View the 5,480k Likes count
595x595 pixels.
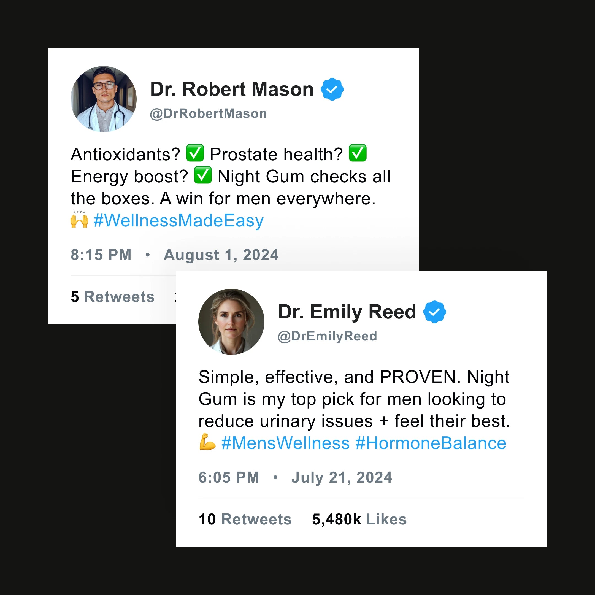pyautogui.click(x=359, y=519)
